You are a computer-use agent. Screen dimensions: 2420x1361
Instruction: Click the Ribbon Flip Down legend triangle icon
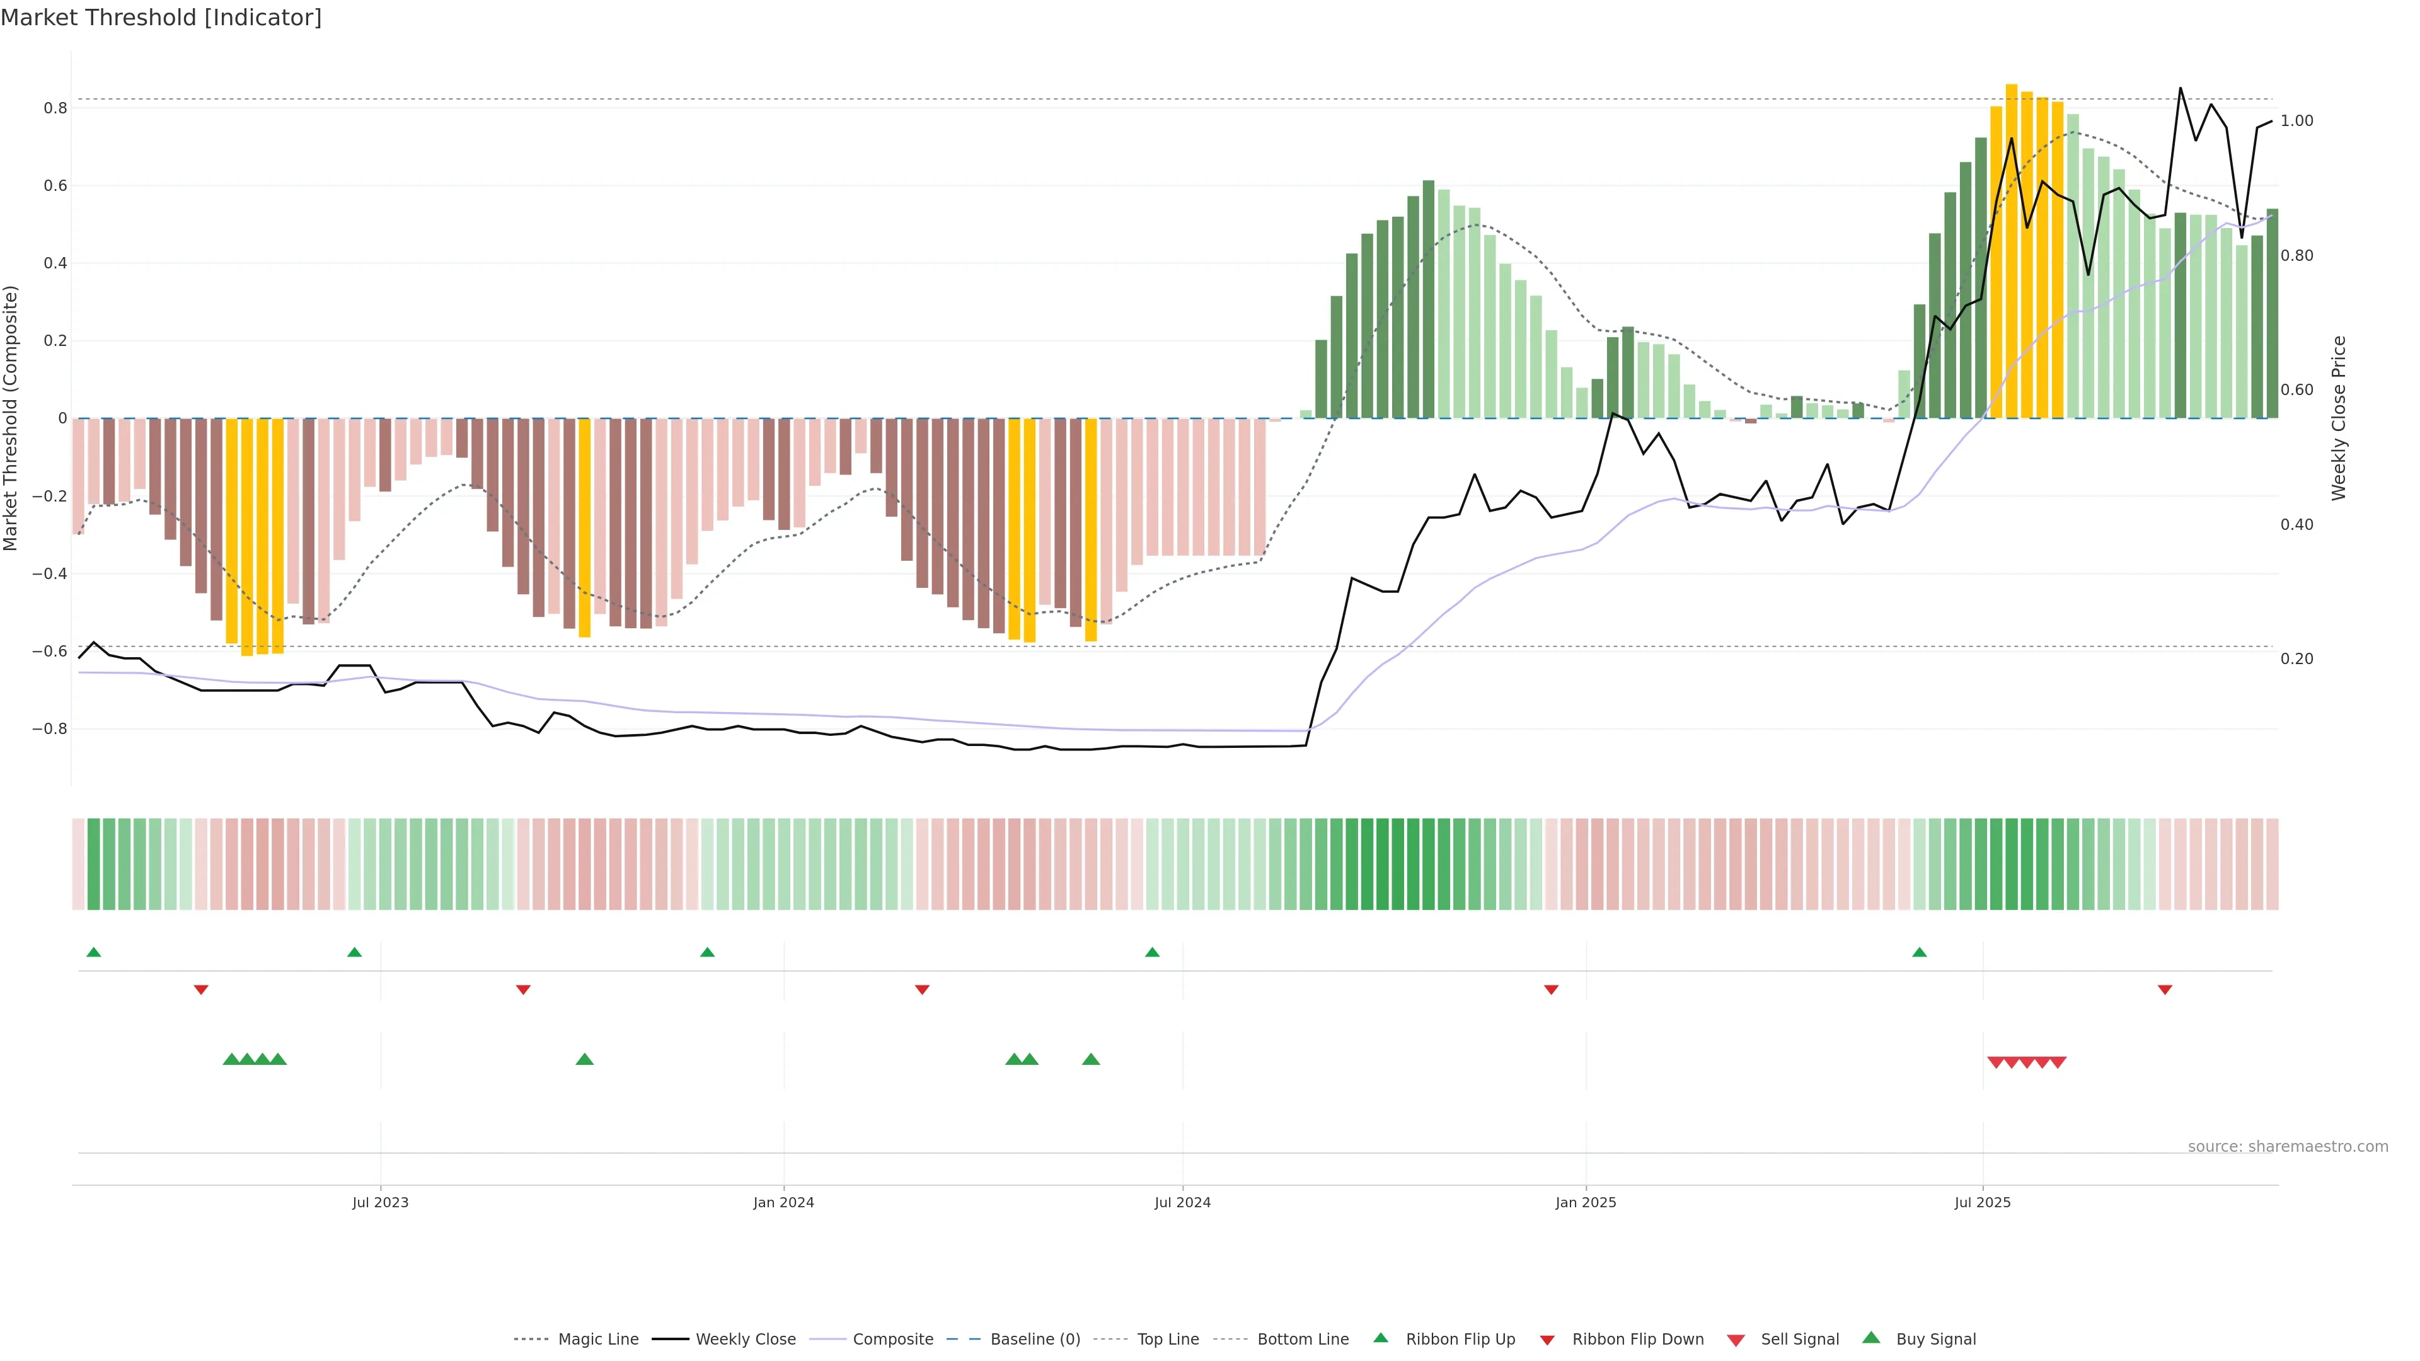click(1547, 1340)
